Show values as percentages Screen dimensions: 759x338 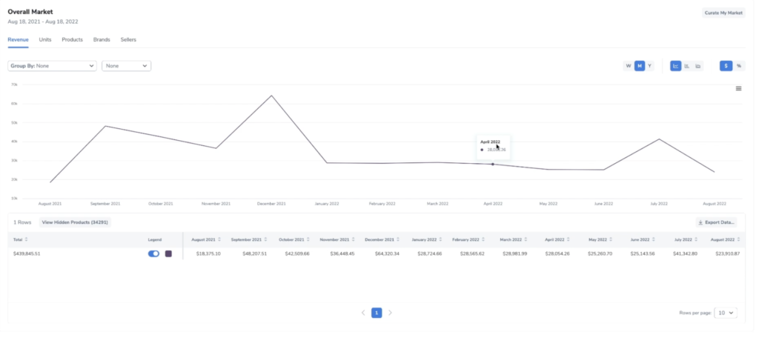coord(738,66)
